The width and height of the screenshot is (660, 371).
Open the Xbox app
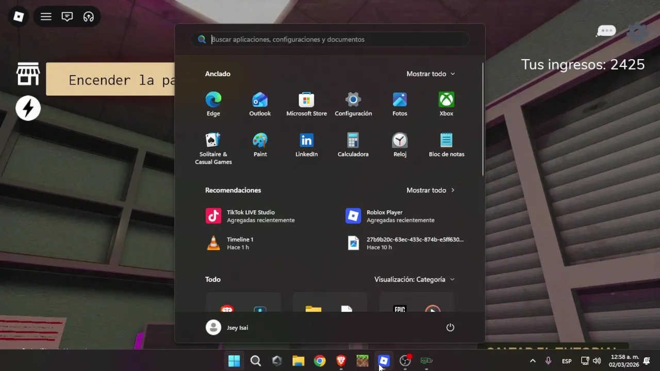click(x=446, y=104)
